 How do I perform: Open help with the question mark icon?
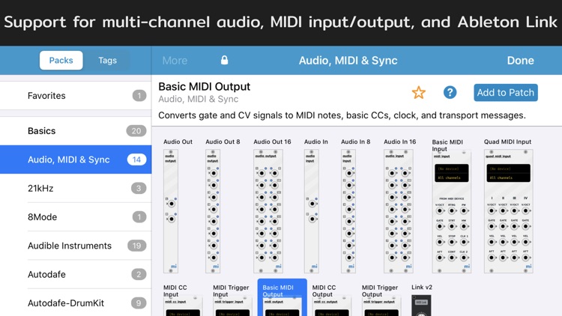point(450,92)
